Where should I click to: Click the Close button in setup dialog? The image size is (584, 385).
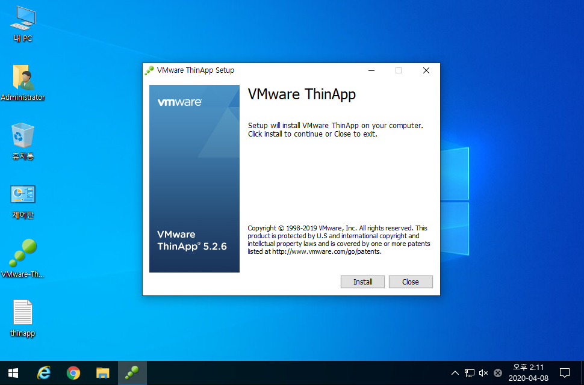tap(411, 282)
